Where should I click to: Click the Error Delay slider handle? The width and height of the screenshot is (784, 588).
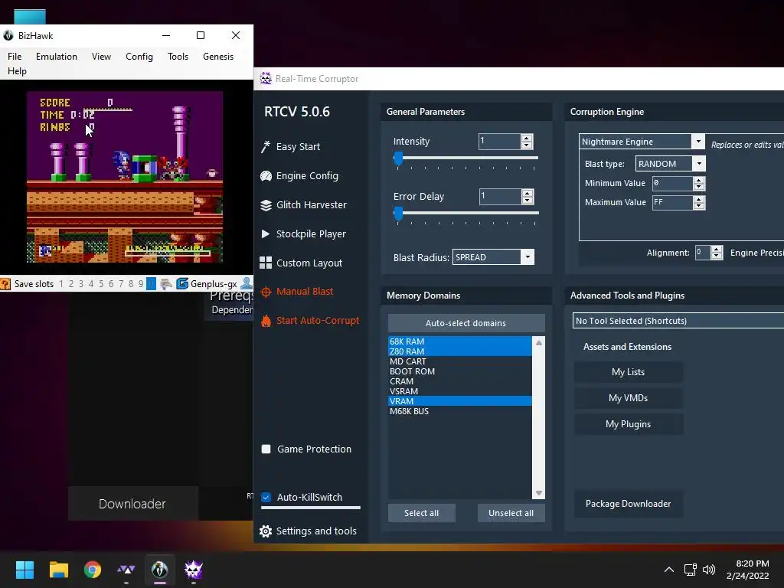[x=398, y=214]
